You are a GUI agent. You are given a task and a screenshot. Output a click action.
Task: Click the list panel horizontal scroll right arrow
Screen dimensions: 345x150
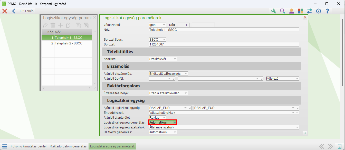tap(90, 88)
